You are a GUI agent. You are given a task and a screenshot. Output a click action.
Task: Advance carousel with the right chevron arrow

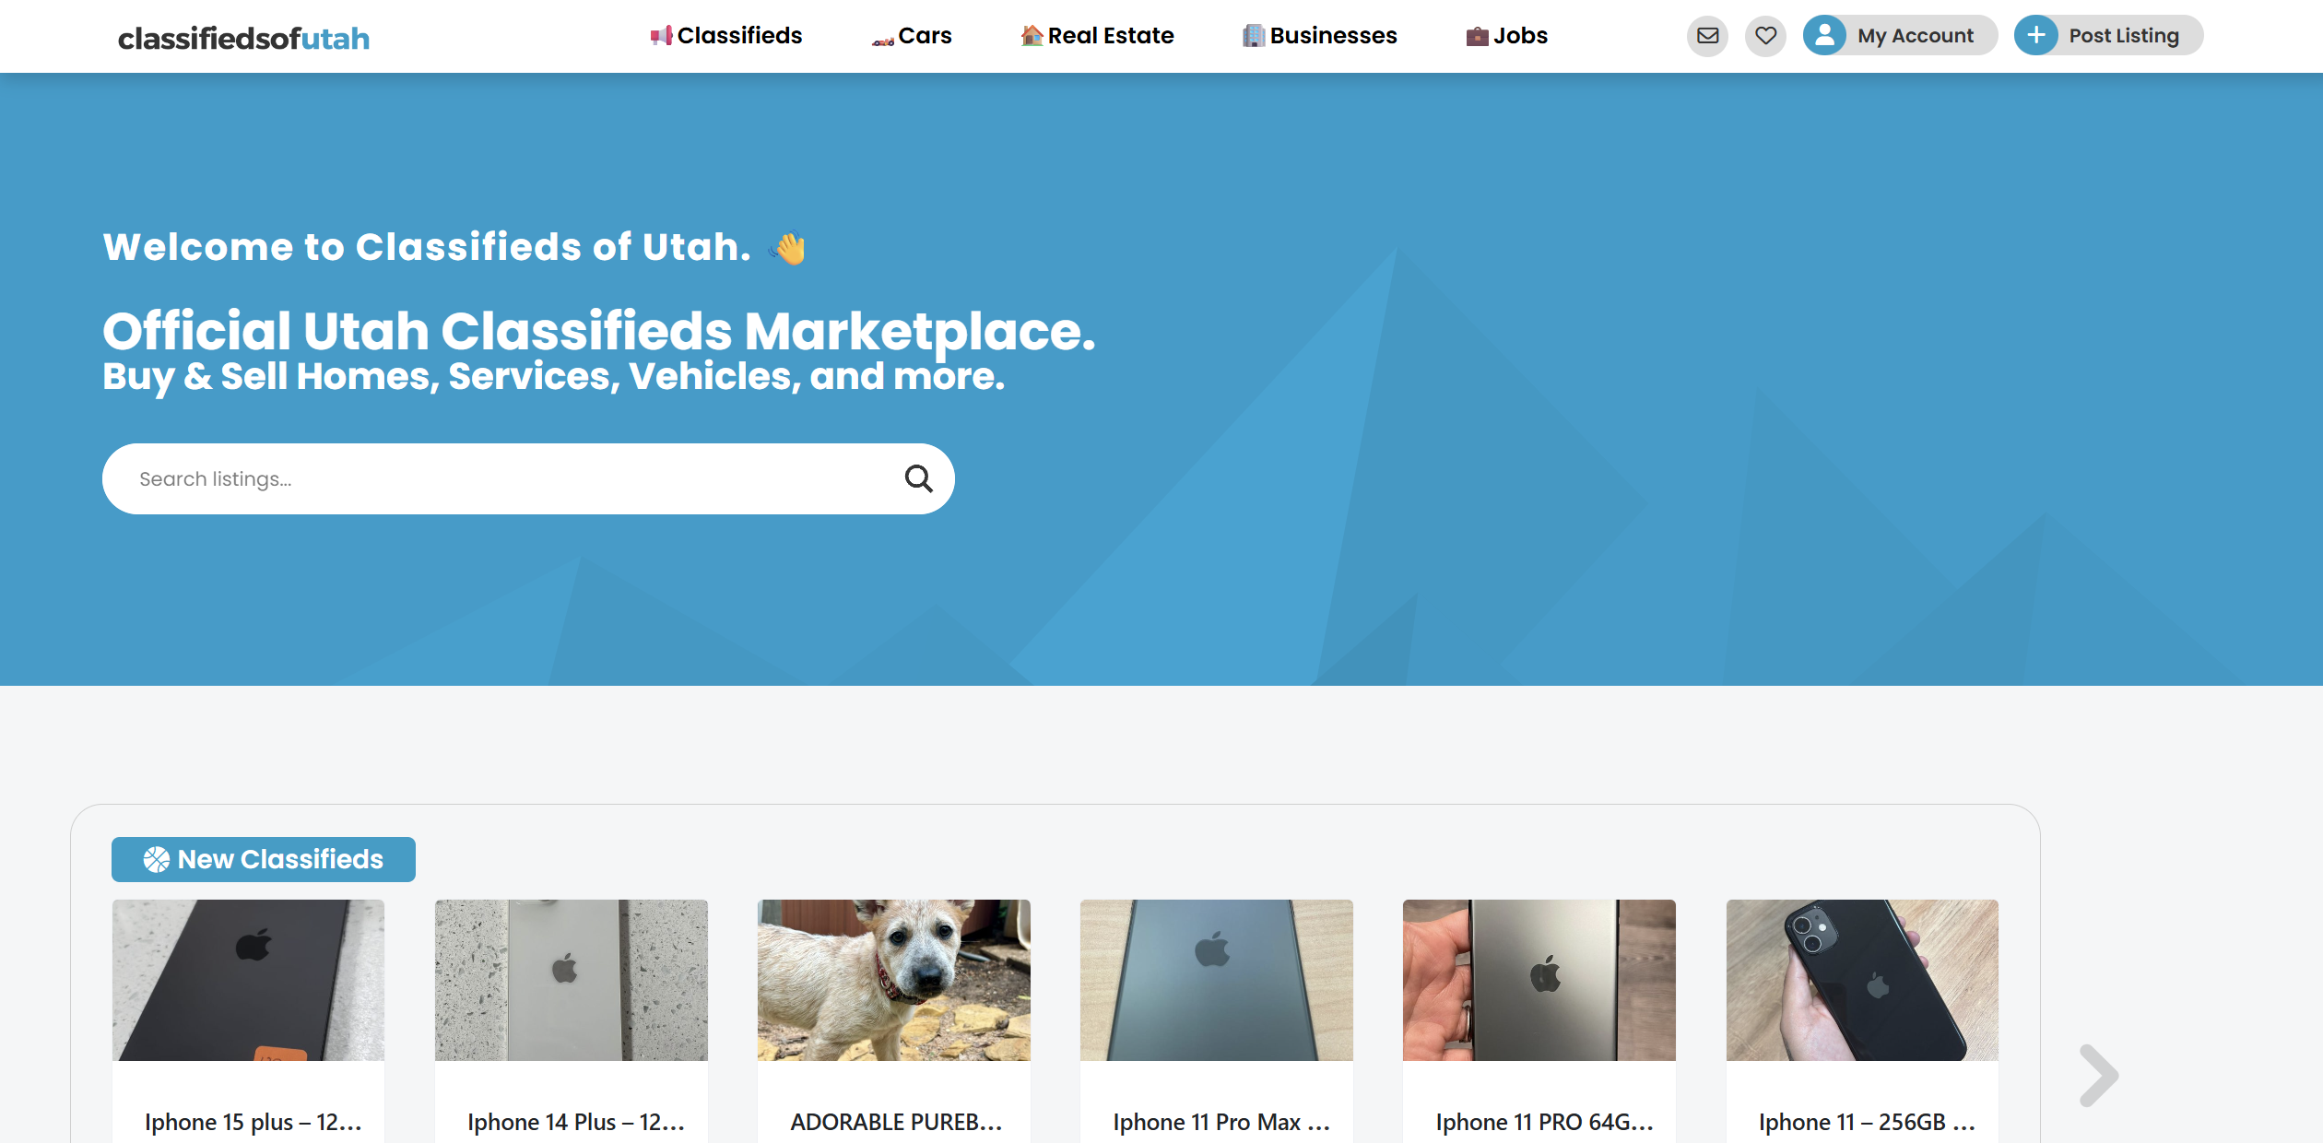(2099, 1076)
